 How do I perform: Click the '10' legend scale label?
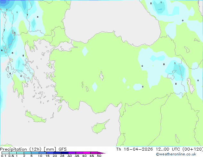[x=40, y=156]
